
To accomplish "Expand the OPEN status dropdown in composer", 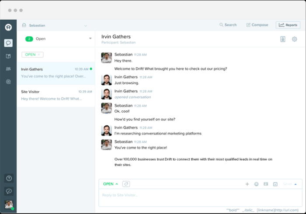I will tap(111, 184).
